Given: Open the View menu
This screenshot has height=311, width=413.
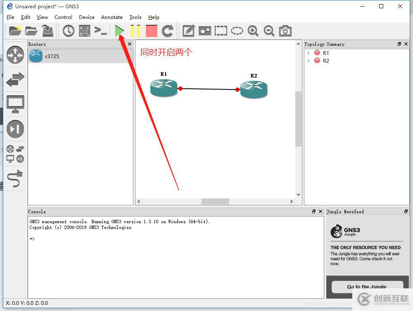Looking at the screenshot, I should tap(42, 17).
